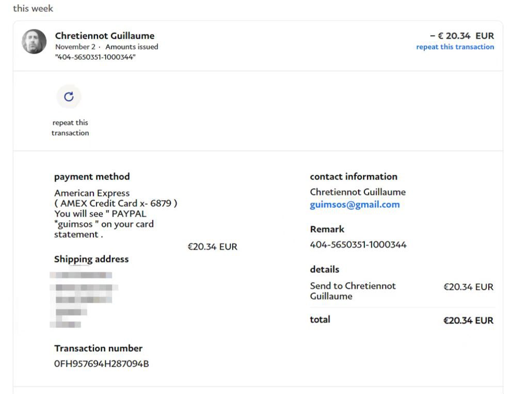
Task: Click contact name under contact information
Action: (x=358, y=192)
